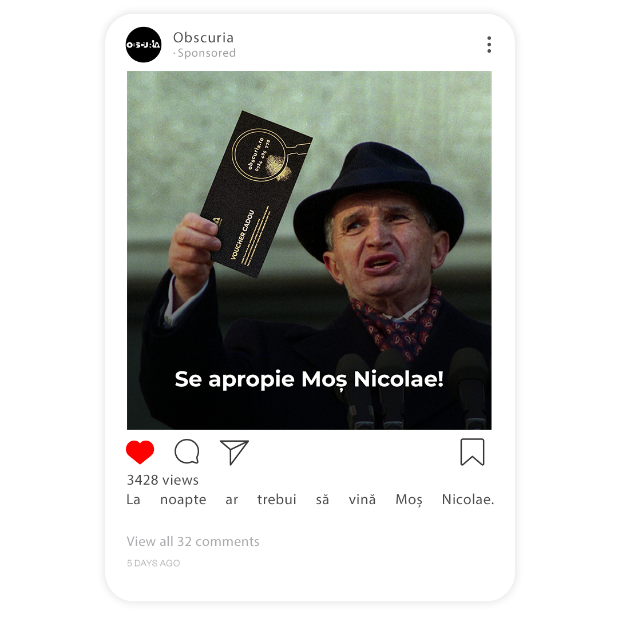Share the post using the paper plane icon
The image size is (618, 618).
pyautogui.click(x=234, y=452)
